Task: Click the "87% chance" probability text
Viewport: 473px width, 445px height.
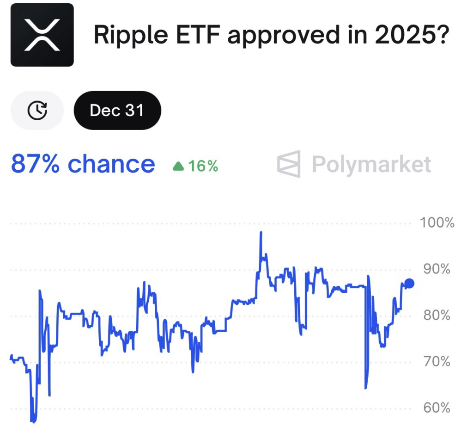Action: [83, 164]
